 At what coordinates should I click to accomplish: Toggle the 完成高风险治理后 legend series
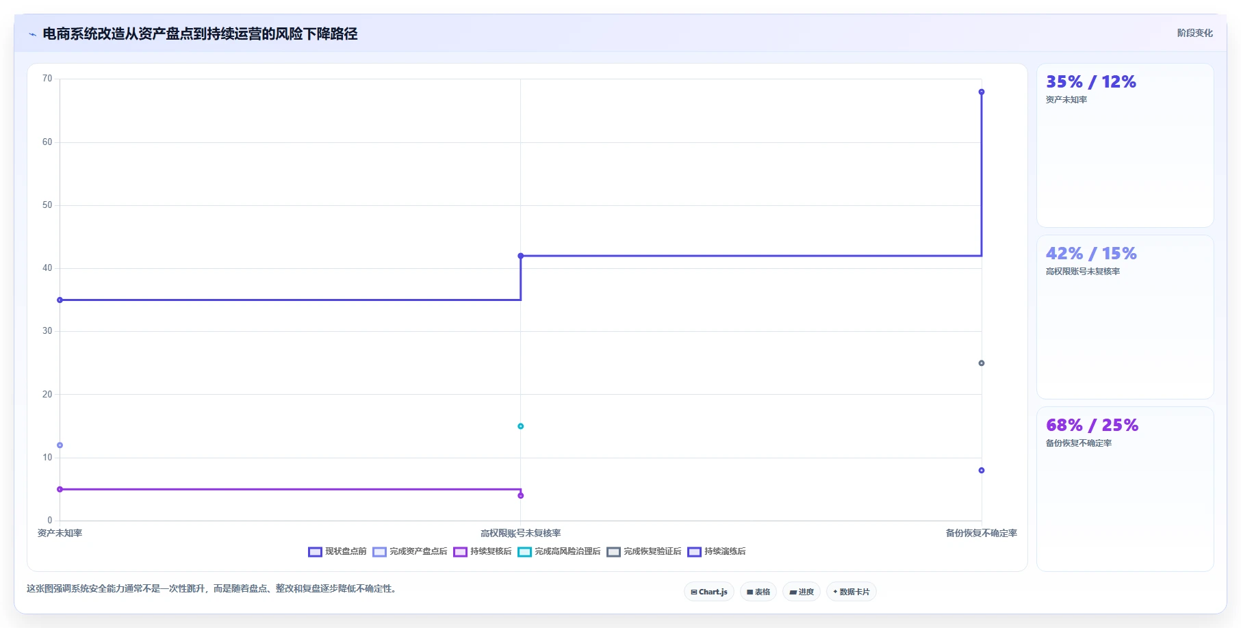tap(559, 551)
